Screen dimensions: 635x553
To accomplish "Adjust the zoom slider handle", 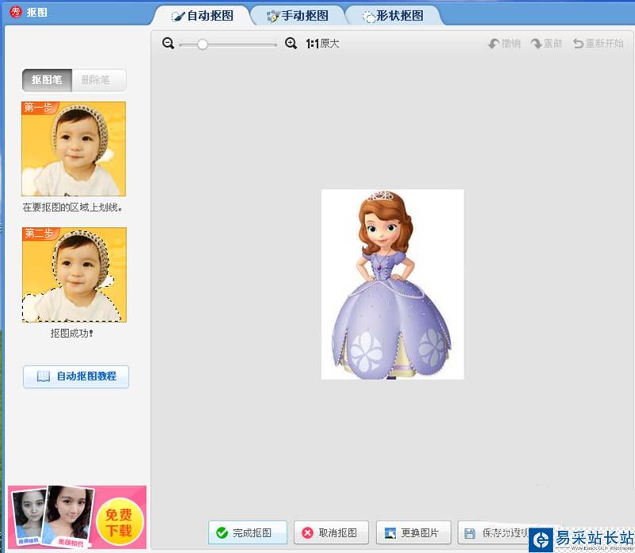I will coord(202,44).
